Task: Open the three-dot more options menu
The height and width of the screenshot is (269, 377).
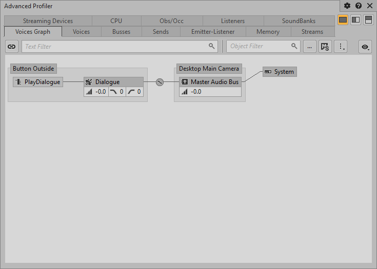Action: tap(340, 47)
